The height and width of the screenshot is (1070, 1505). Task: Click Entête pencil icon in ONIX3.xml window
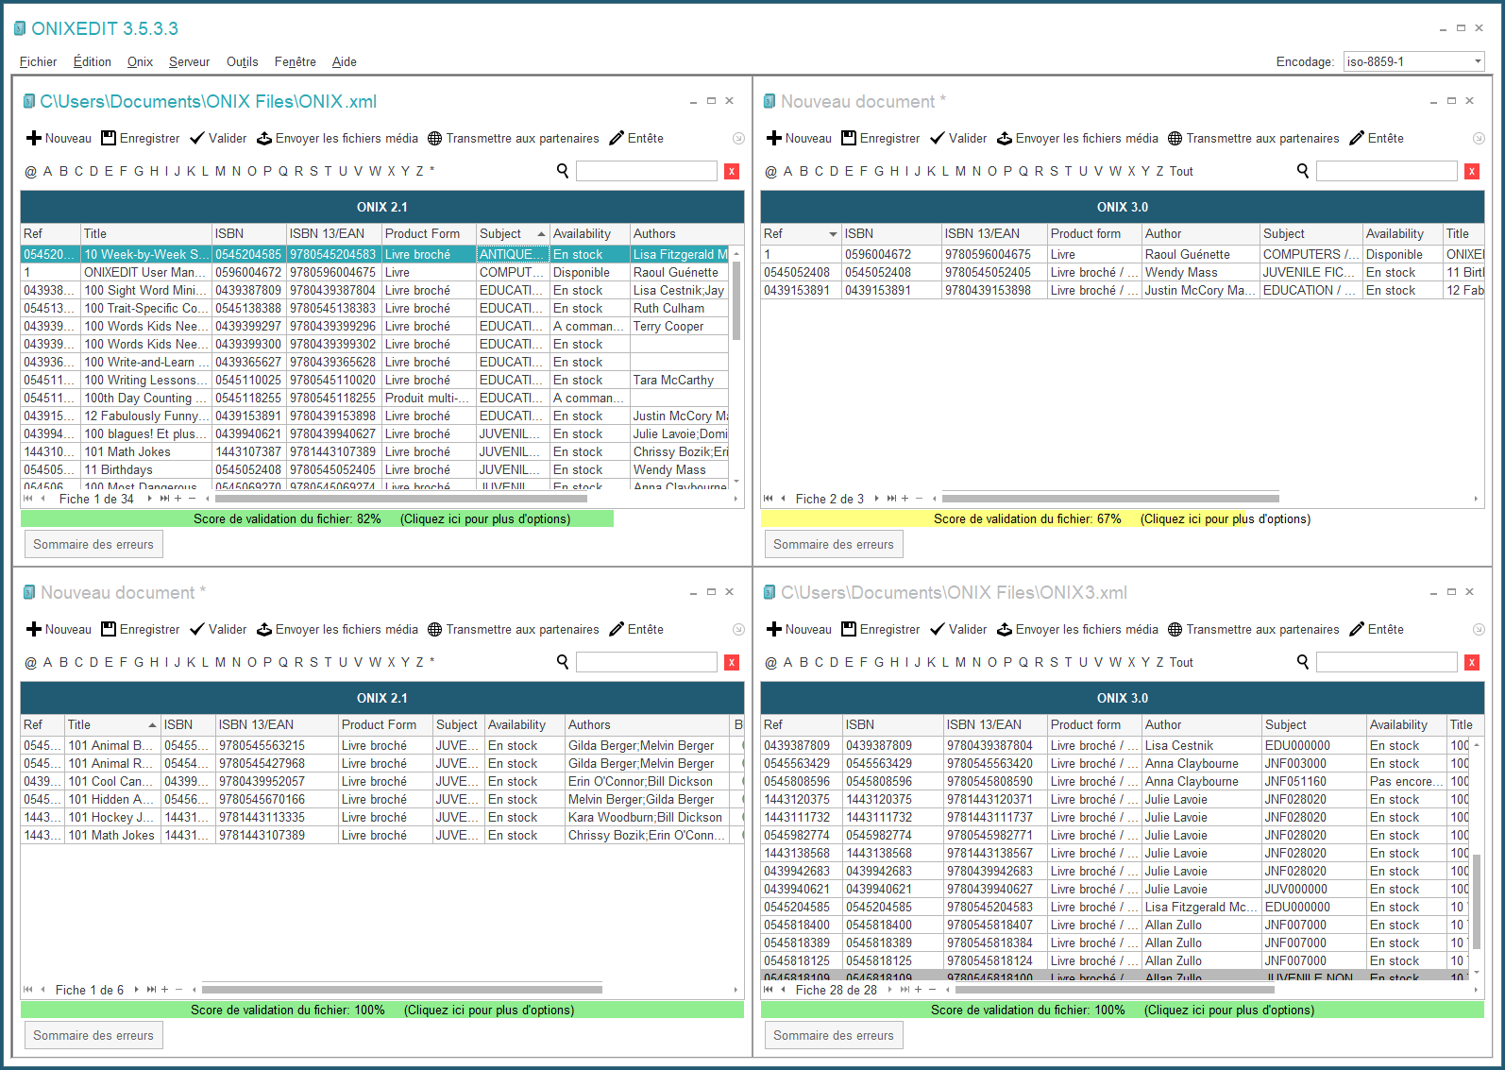(x=1357, y=629)
